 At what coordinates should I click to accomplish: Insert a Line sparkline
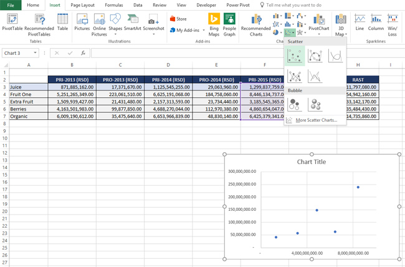pos(360,23)
